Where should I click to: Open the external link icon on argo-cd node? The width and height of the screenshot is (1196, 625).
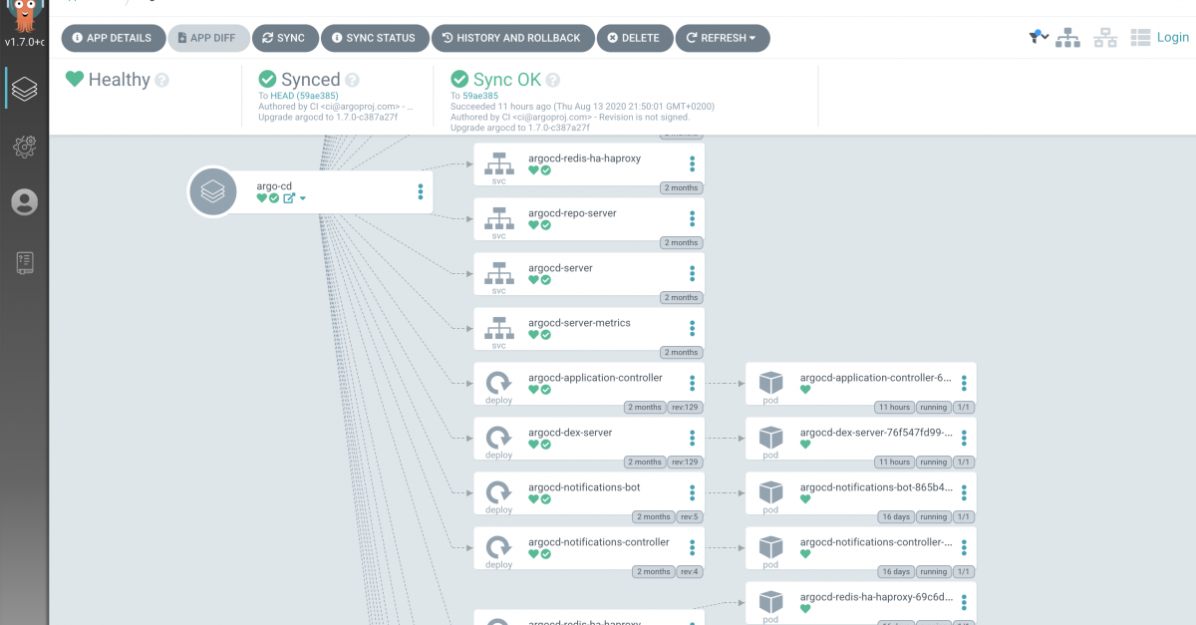coord(289,198)
